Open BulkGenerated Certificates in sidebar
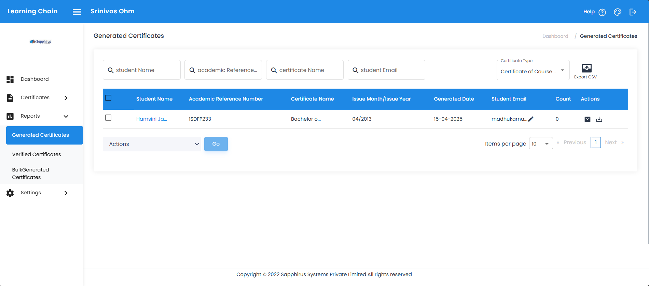This screenshot has height=286, width=649. point(30,174)
